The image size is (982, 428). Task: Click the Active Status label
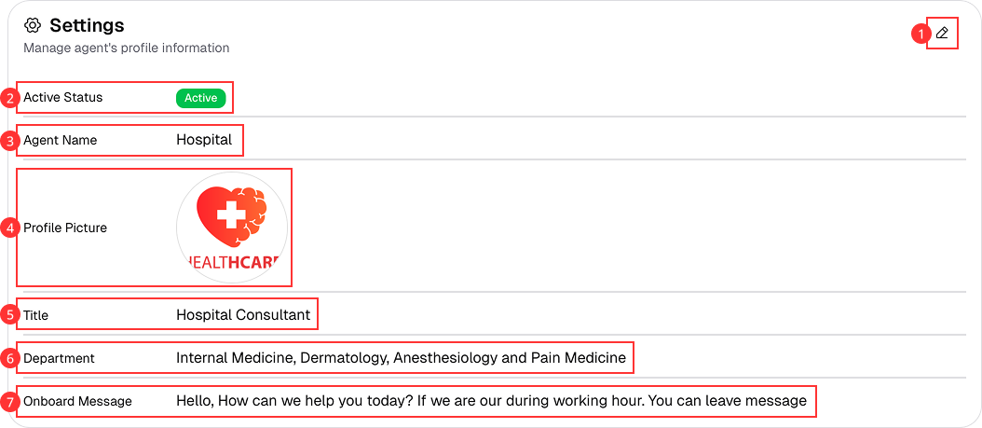[63, 98]
